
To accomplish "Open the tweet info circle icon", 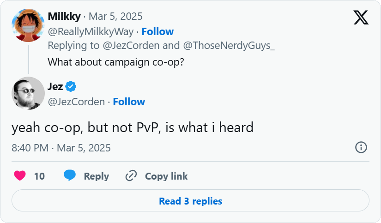I will tap(361, 147).
